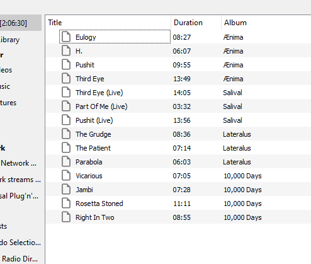The height and width of the screenshot is (264, 311).
Task: Select the Jambi track title
Action: point(84,190)
